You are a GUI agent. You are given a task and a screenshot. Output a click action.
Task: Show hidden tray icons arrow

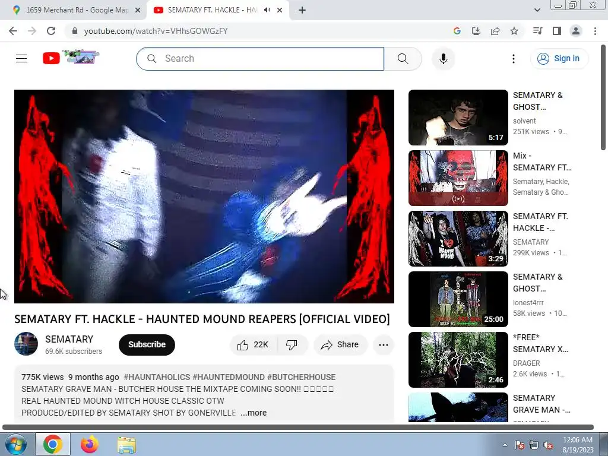click(x=505, y=445)
